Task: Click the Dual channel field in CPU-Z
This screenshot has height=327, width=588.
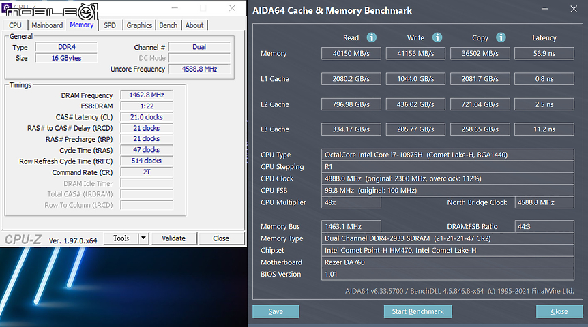Action: point(199,47)
